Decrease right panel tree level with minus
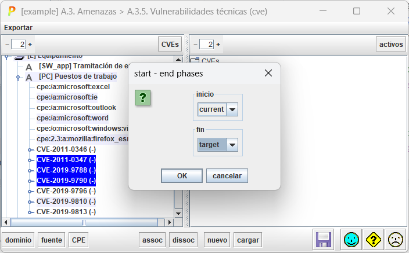Image resolution: width=409 pixels, height=253 pixels. click(195, 45)
